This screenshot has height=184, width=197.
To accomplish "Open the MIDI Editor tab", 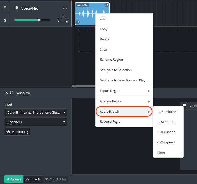I will [55, 179].
